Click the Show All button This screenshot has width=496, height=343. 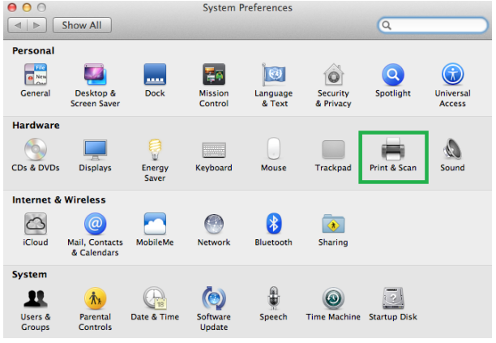coord(81,25)
